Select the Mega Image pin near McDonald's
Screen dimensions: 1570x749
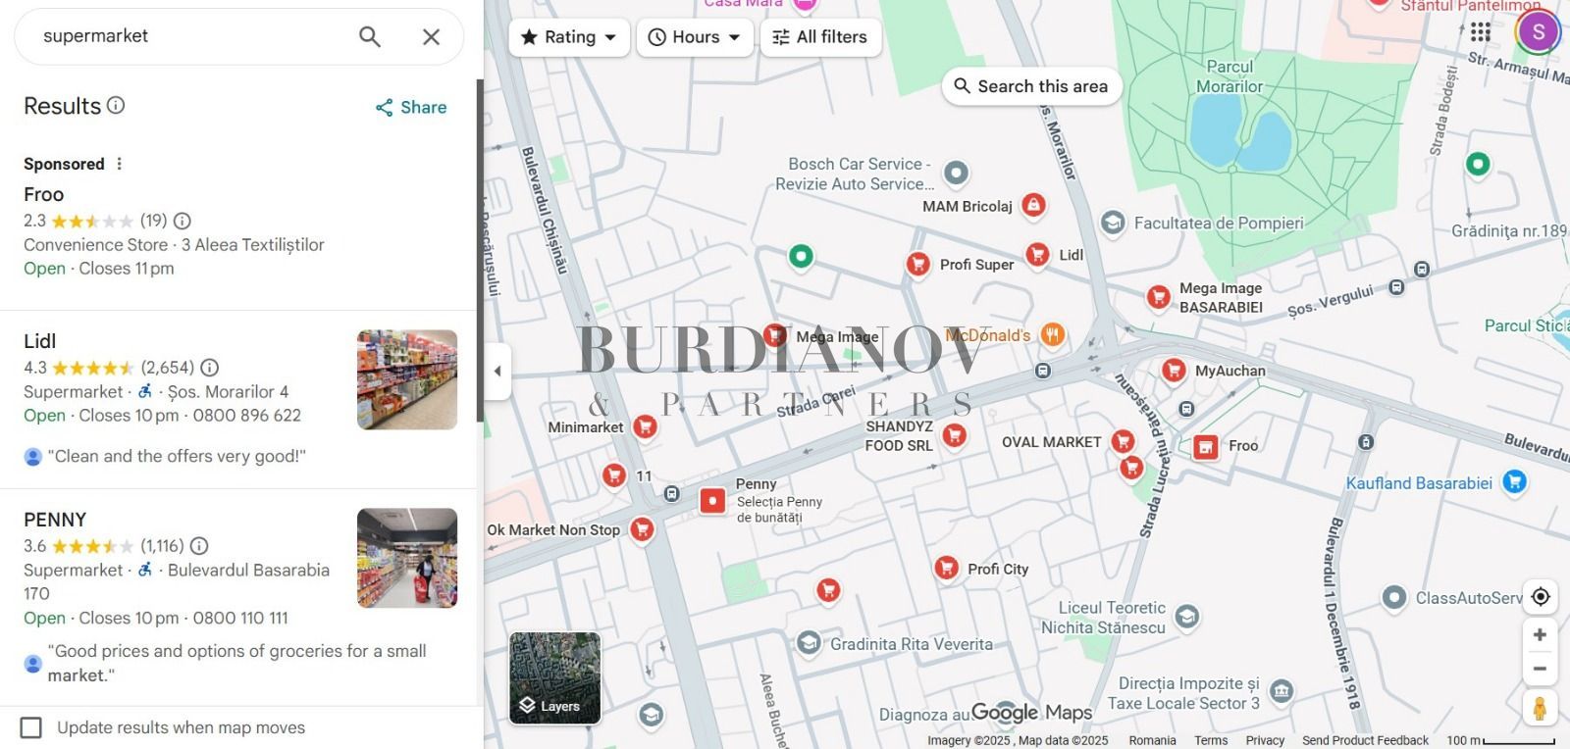775,335
